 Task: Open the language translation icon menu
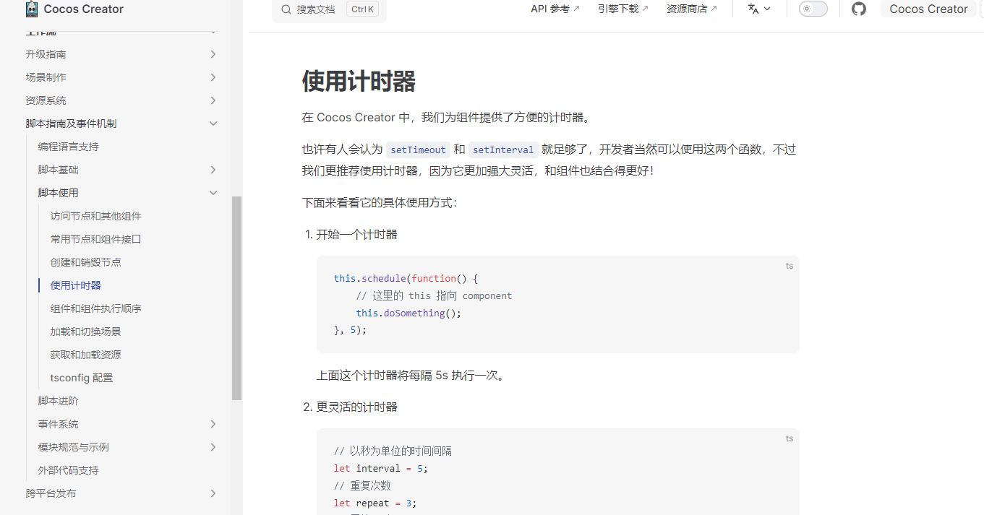point(753,9)
